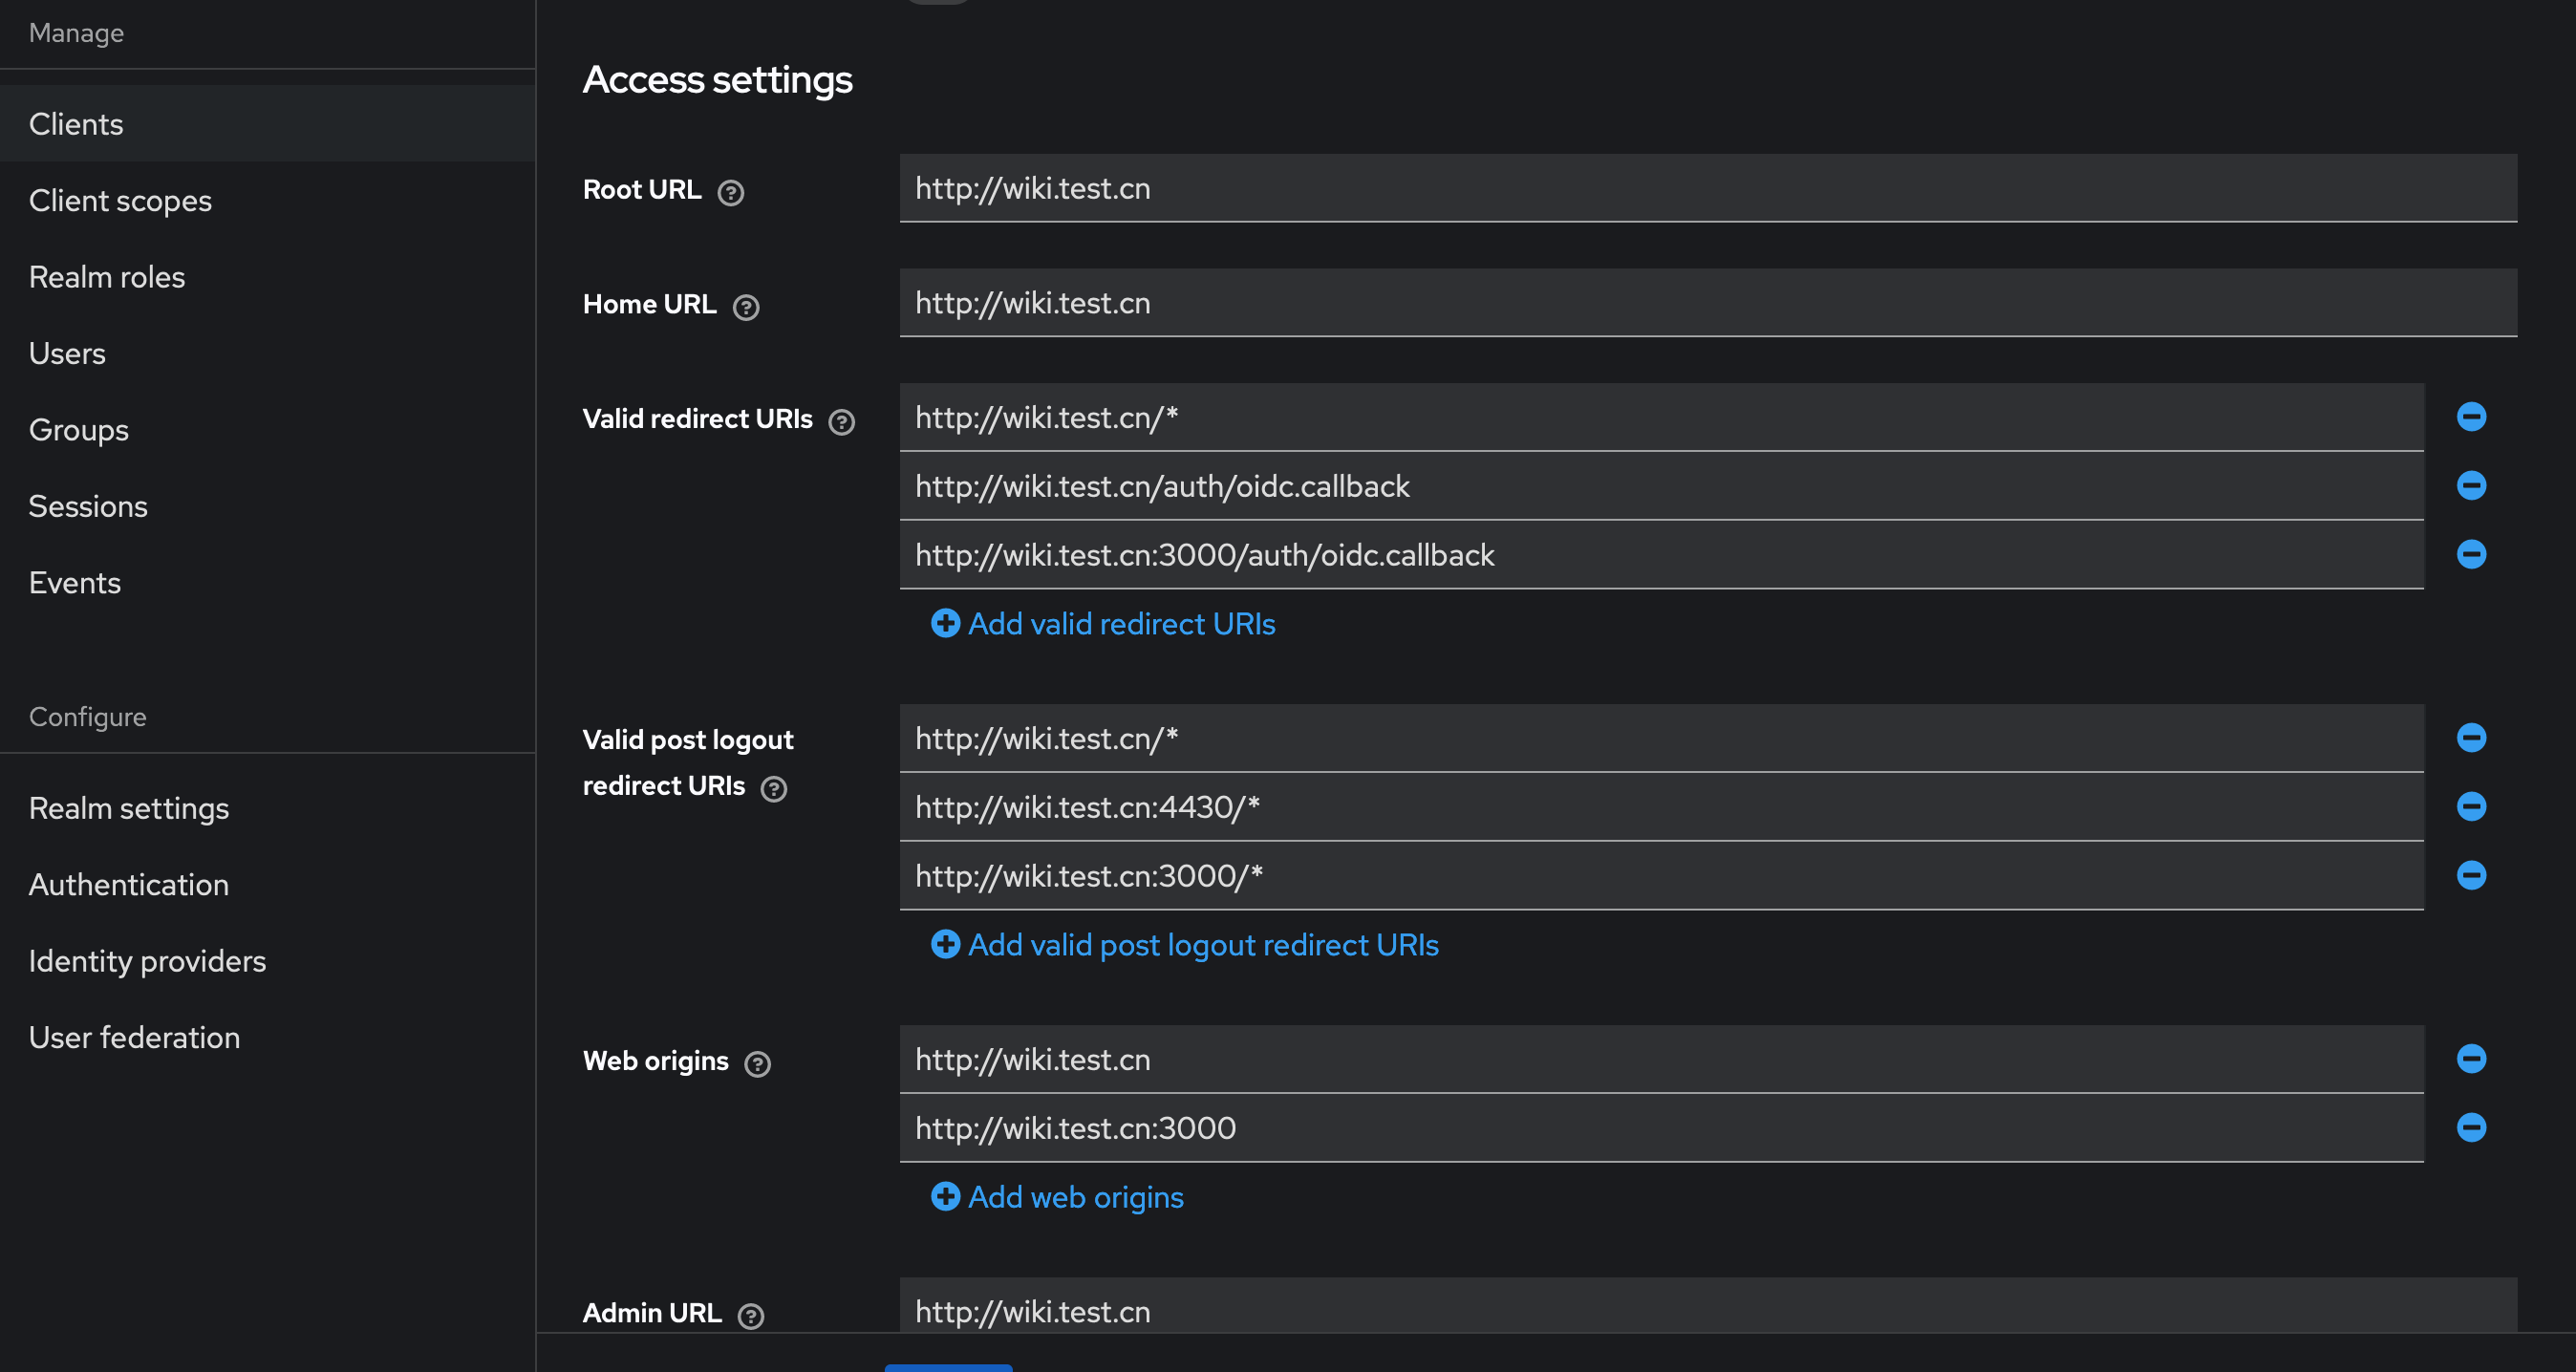Click the remove icon for http://wiki.test.cn:3000
The image size is (2576, 1372).
pos(2474,1126)
